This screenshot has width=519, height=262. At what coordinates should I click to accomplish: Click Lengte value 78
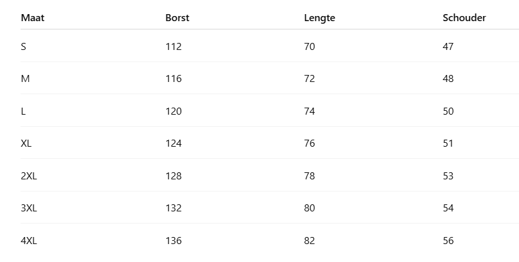pos(310,176)
